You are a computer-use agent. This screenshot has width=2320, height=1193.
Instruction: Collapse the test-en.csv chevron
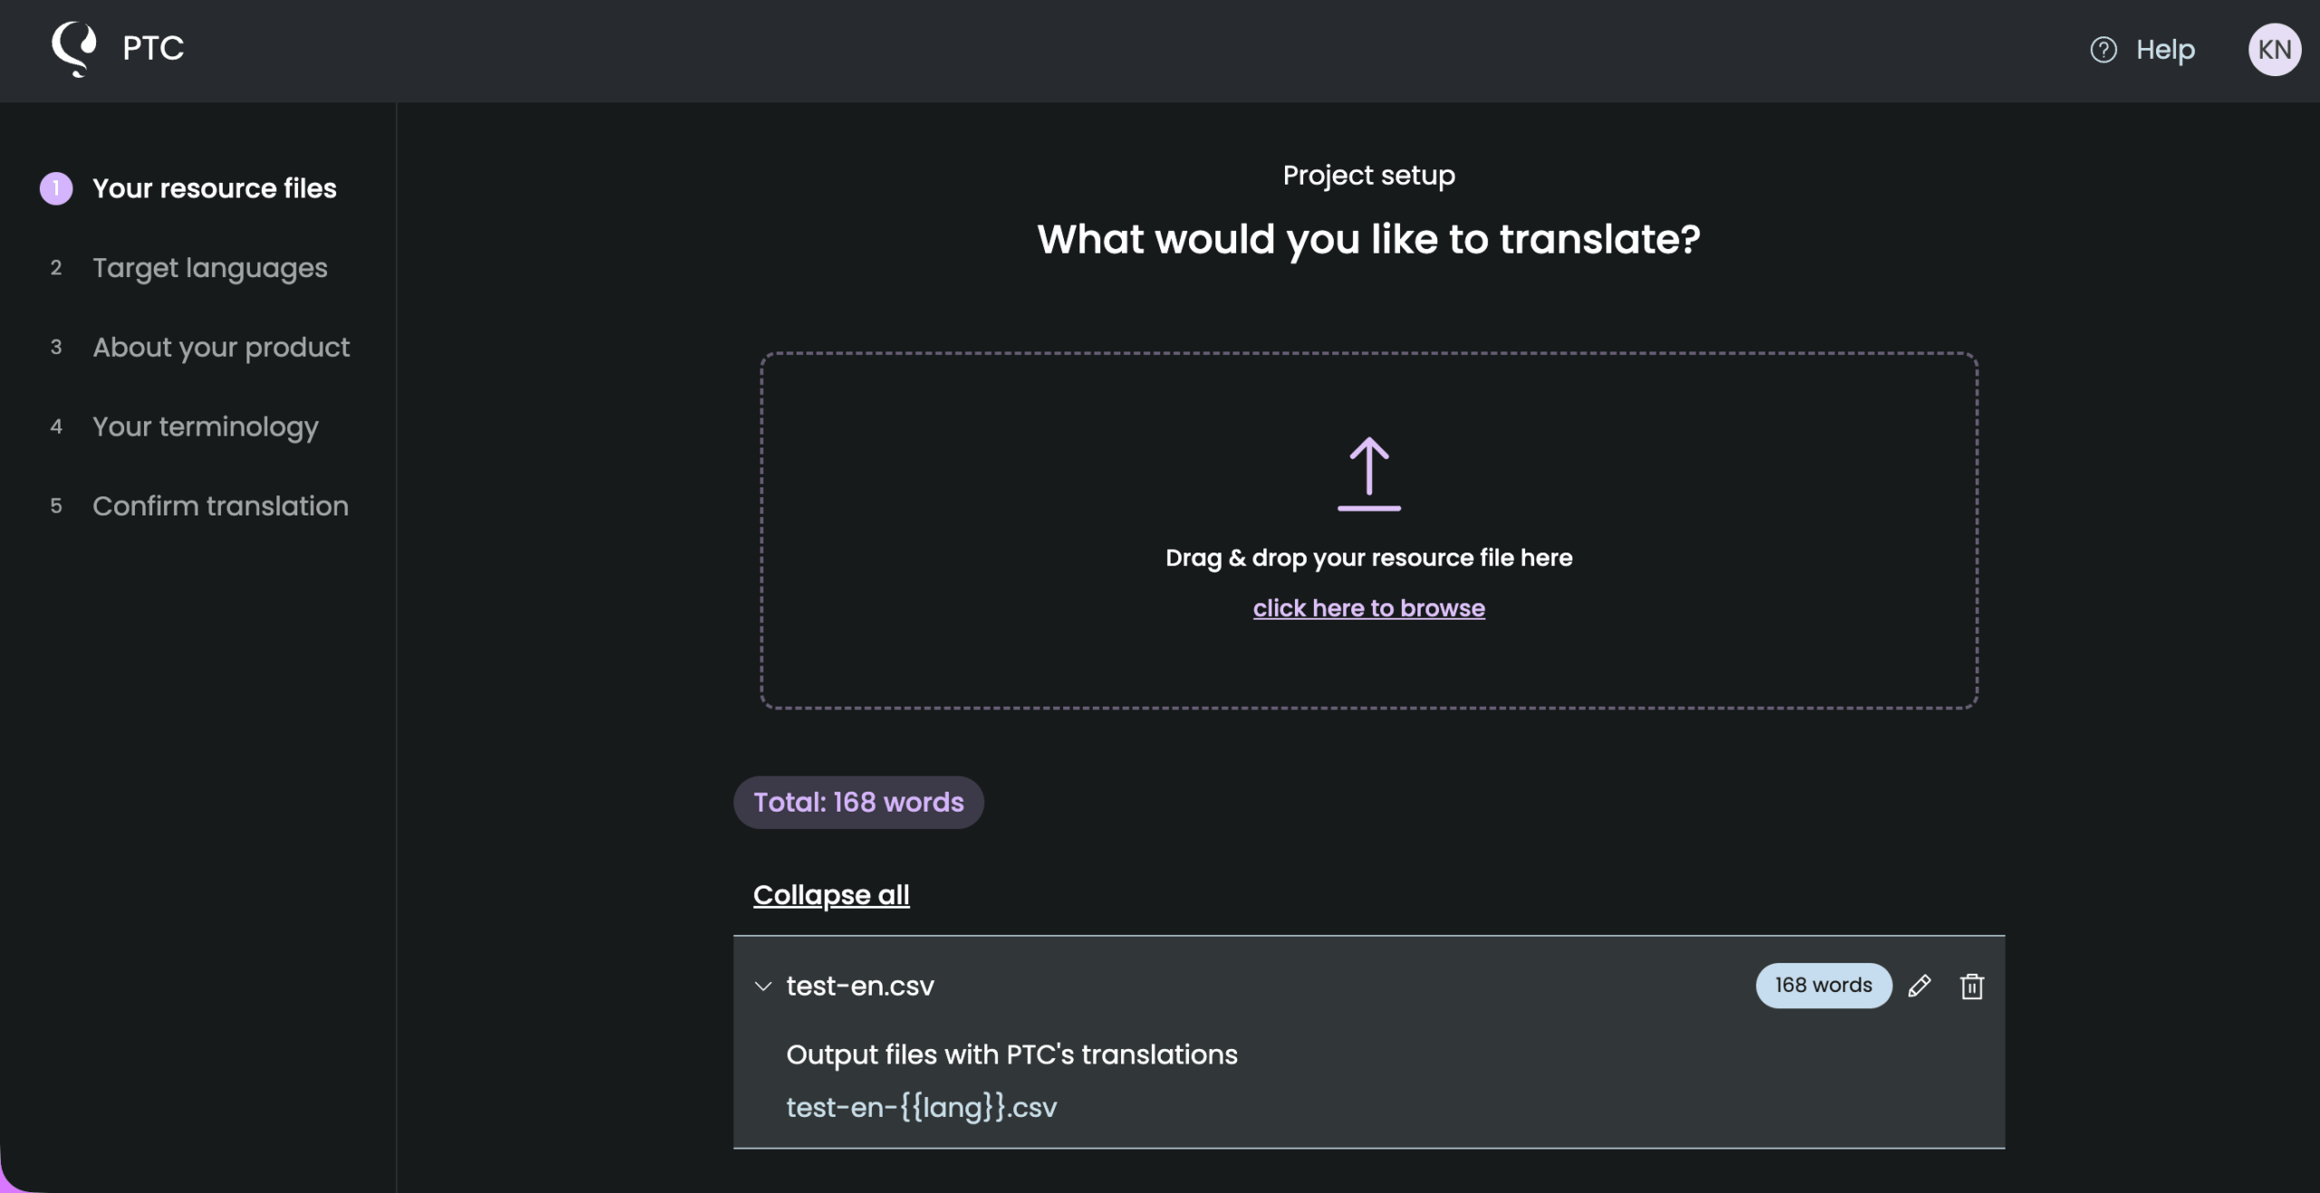[x=763, y=986]
